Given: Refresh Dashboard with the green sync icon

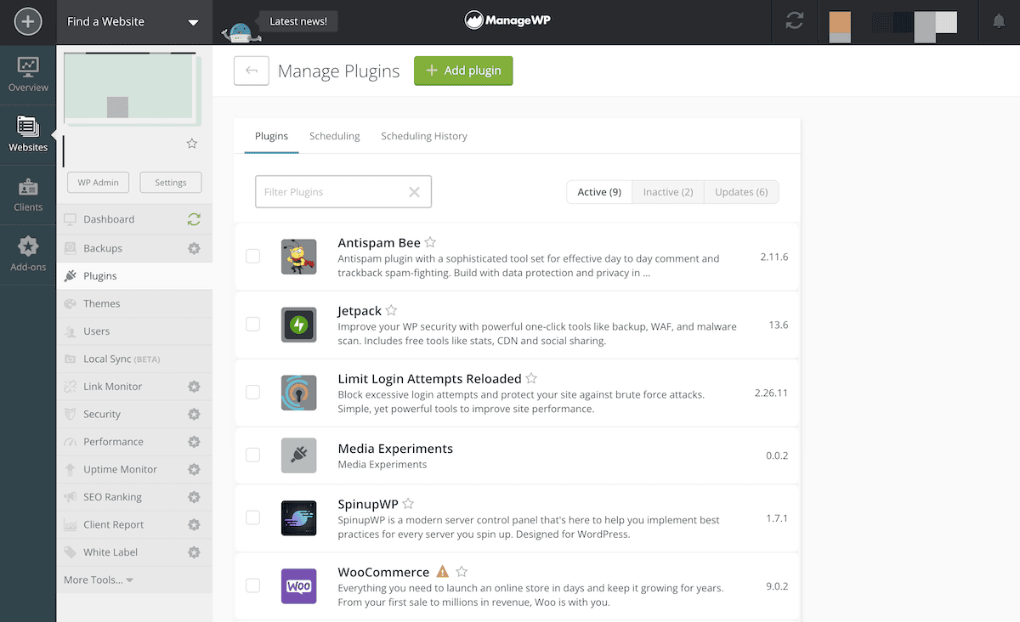Looking at the screenshot, I should tap(194, 219).
